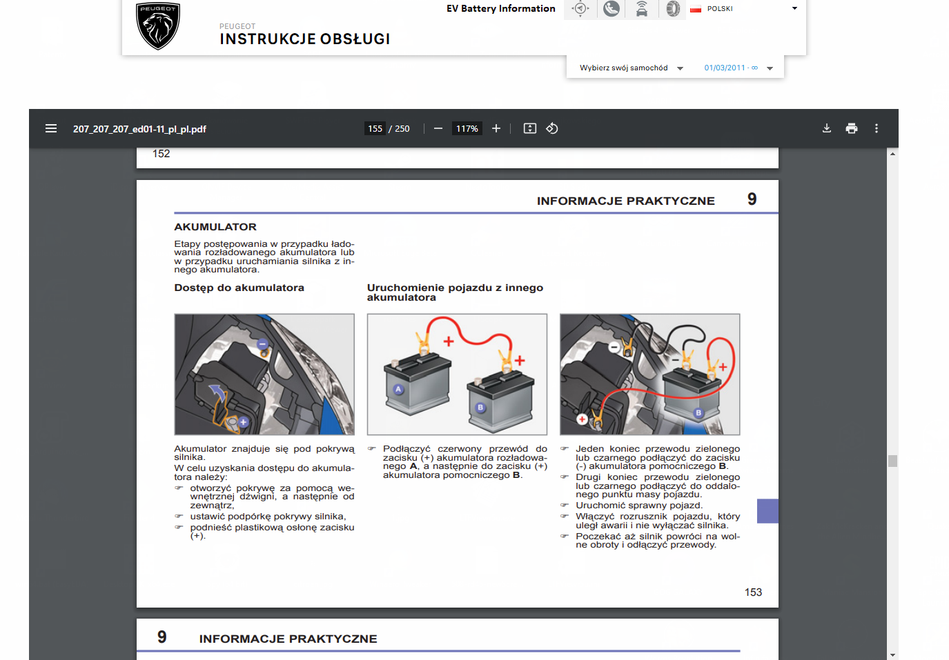Click the fit to page icon
Viewport: 949px width, 660px height.
coord(530,128)
